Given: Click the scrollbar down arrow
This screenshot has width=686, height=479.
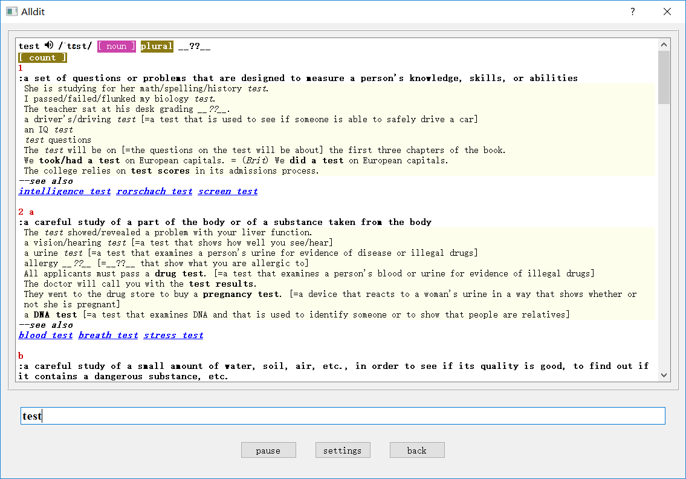Looking at the screenshot, I should coord(664,375).
